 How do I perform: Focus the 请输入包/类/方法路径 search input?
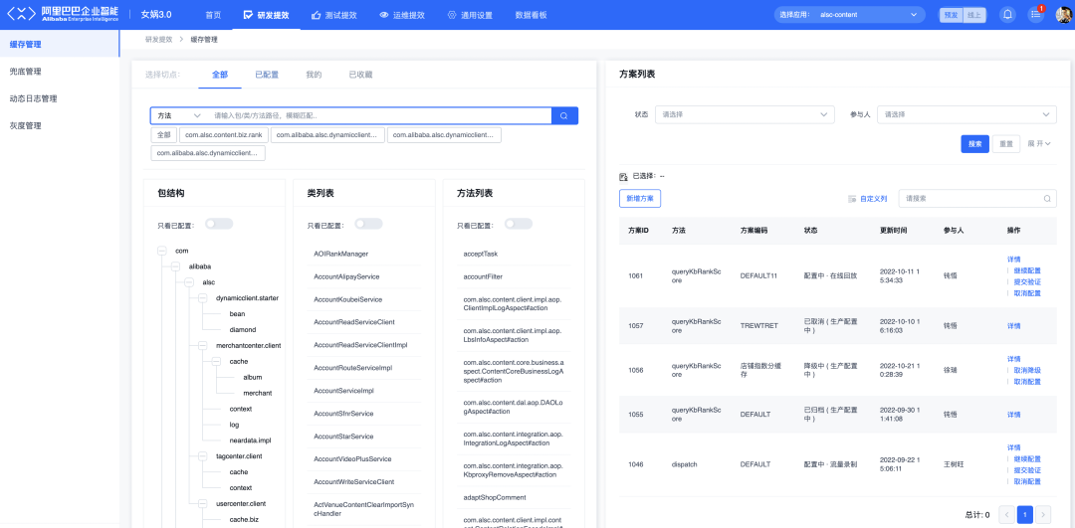point(381,115)
